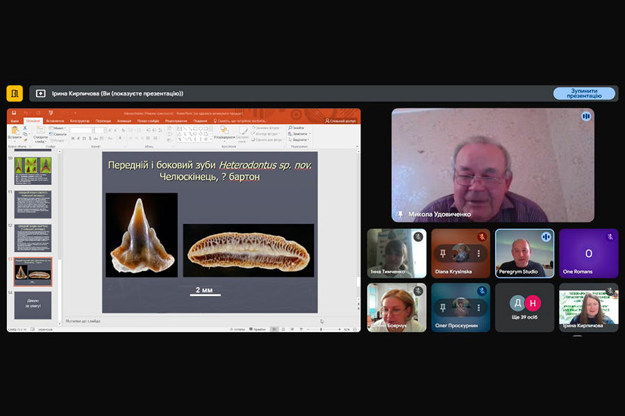Image resolution: width=625 pixels, height=416 pixels.
Task: Open font color dropdown arrow
Action: tap(124, 139)
